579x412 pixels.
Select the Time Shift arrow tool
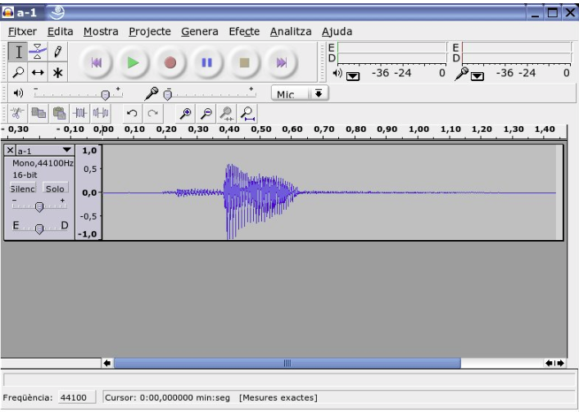(38, 72)
